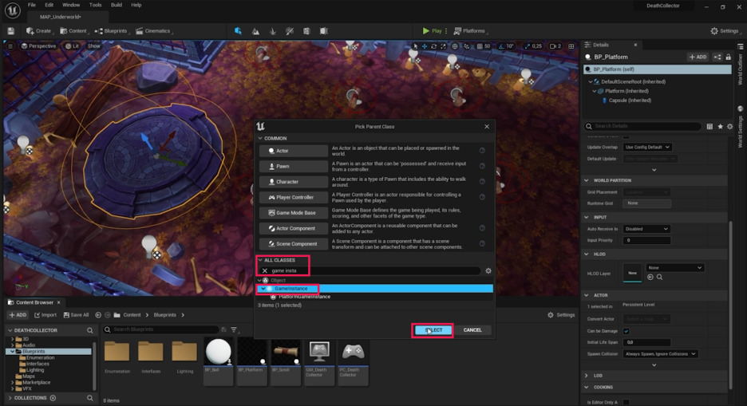Open the Edit menu
This screenshot has width=747, height=406.
[x=49, y=5]
